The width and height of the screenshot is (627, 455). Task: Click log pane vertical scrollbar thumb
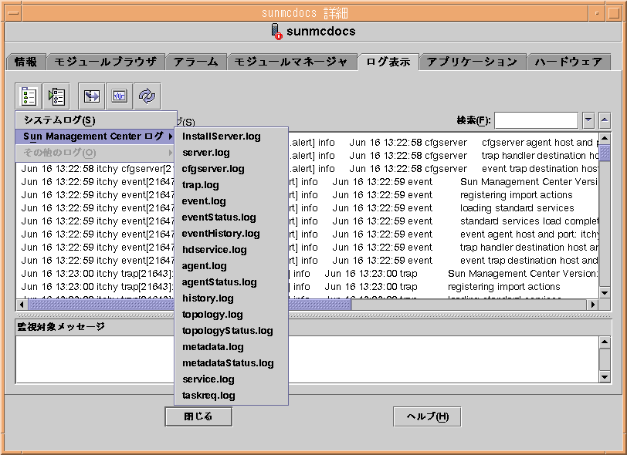coord(605,153)
